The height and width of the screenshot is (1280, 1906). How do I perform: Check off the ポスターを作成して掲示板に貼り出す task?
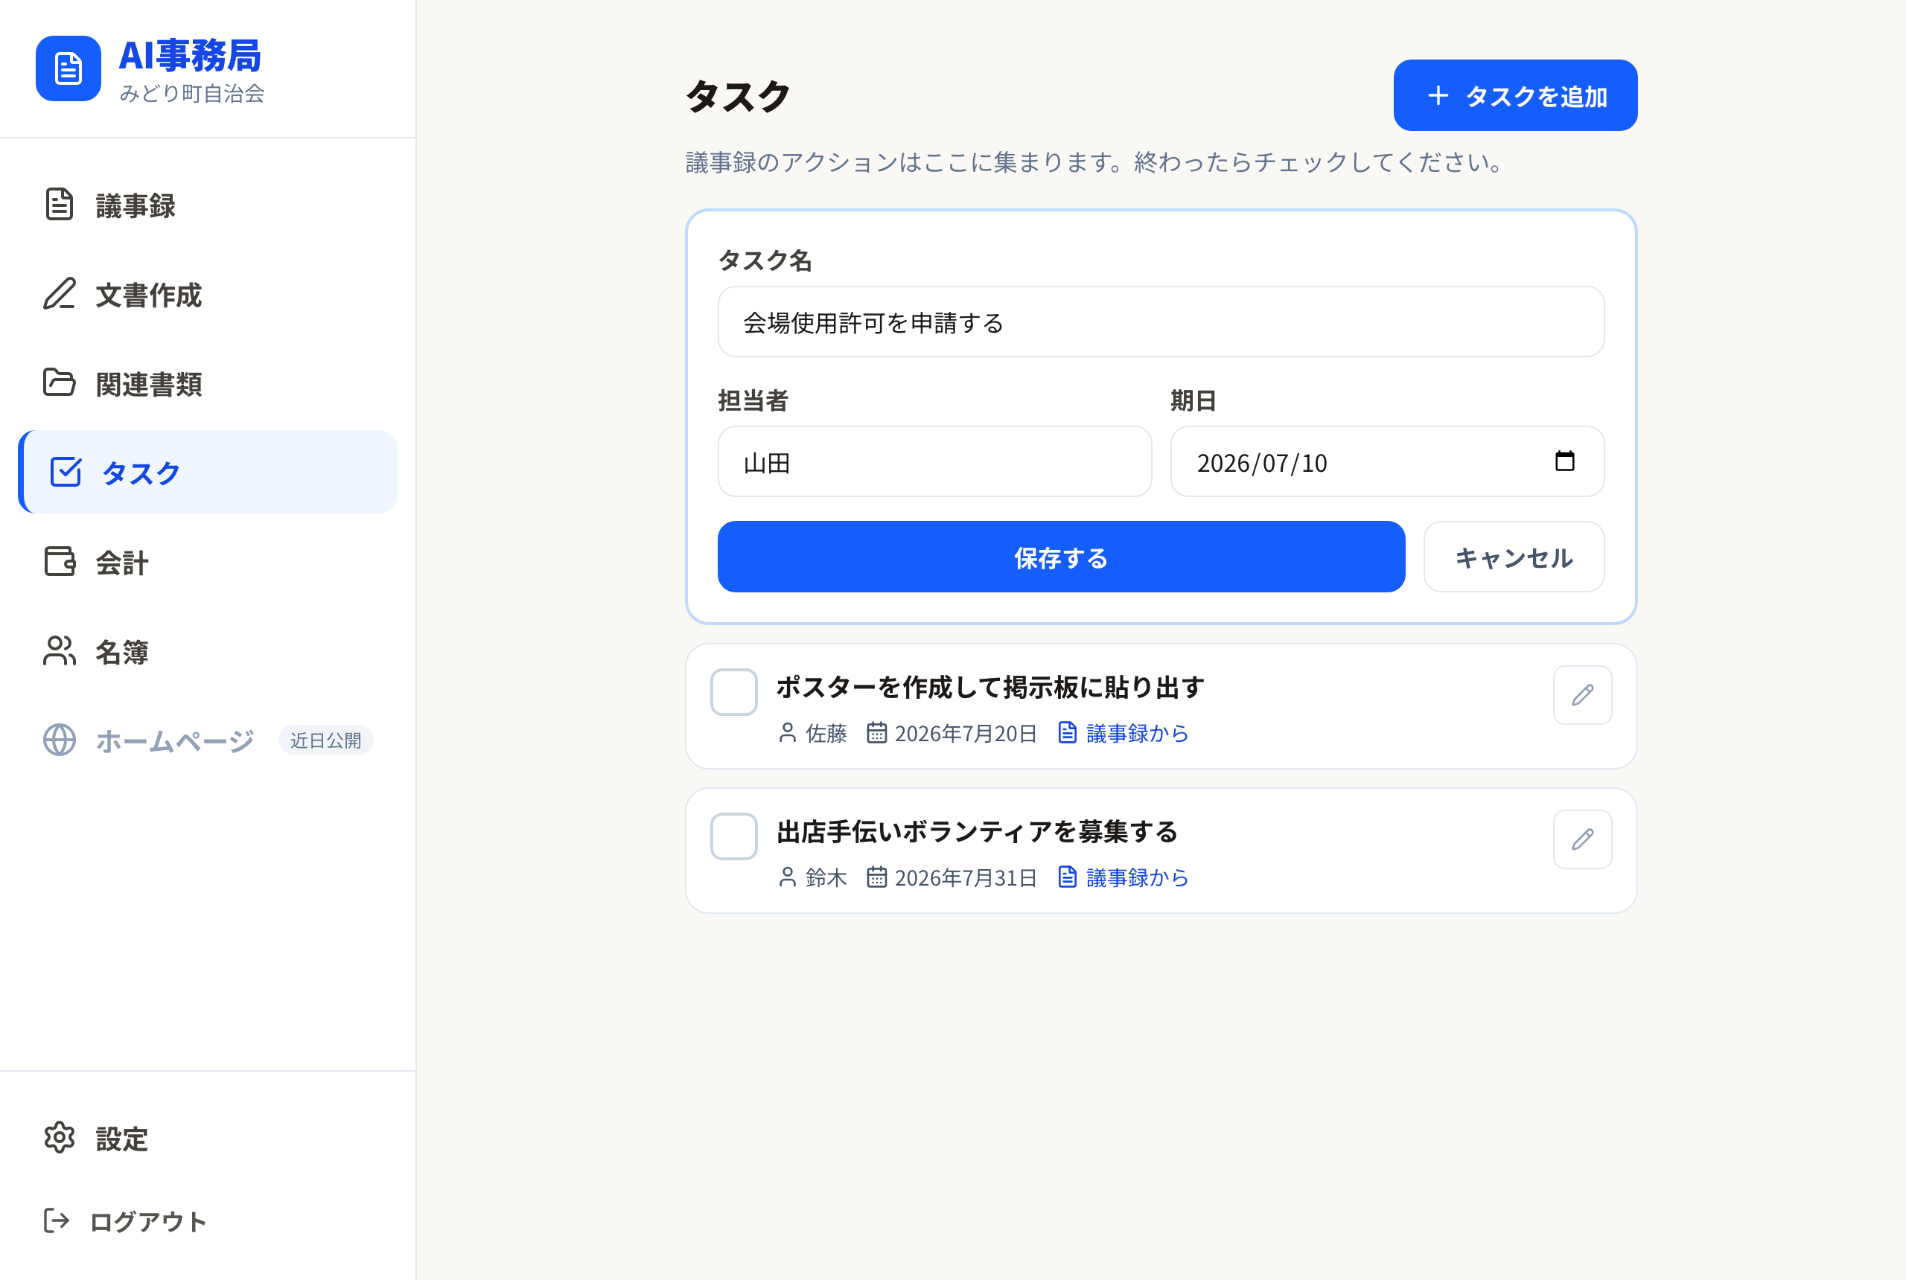tap(733, 692)
